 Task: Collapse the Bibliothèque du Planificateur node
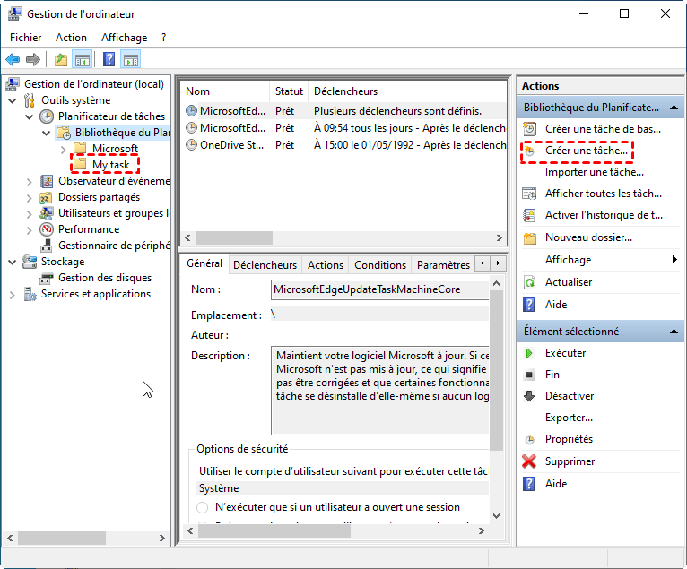[x=47, y=133]
